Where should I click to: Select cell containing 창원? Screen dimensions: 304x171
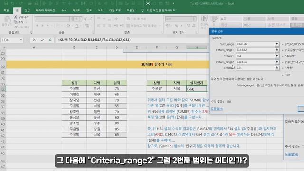point(97,129)
